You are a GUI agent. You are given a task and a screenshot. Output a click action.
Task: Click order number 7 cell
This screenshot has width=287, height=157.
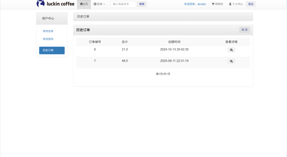point(95,61)
